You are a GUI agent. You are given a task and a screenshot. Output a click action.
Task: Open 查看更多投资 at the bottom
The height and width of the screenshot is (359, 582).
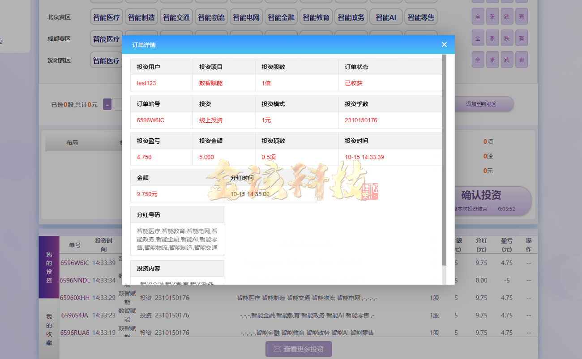299,349
